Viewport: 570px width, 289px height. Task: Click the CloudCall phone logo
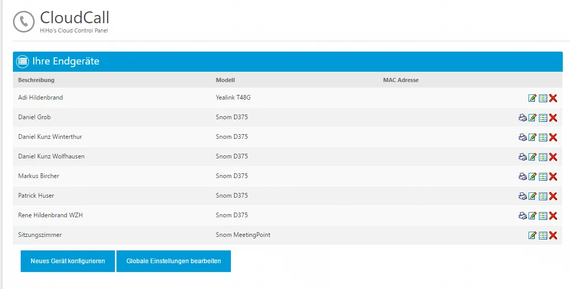24,22
